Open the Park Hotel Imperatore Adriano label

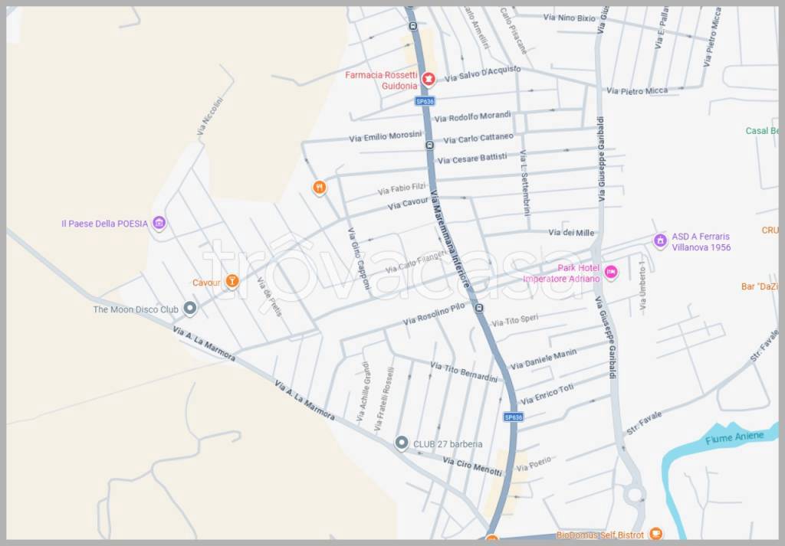pos(562,273)
